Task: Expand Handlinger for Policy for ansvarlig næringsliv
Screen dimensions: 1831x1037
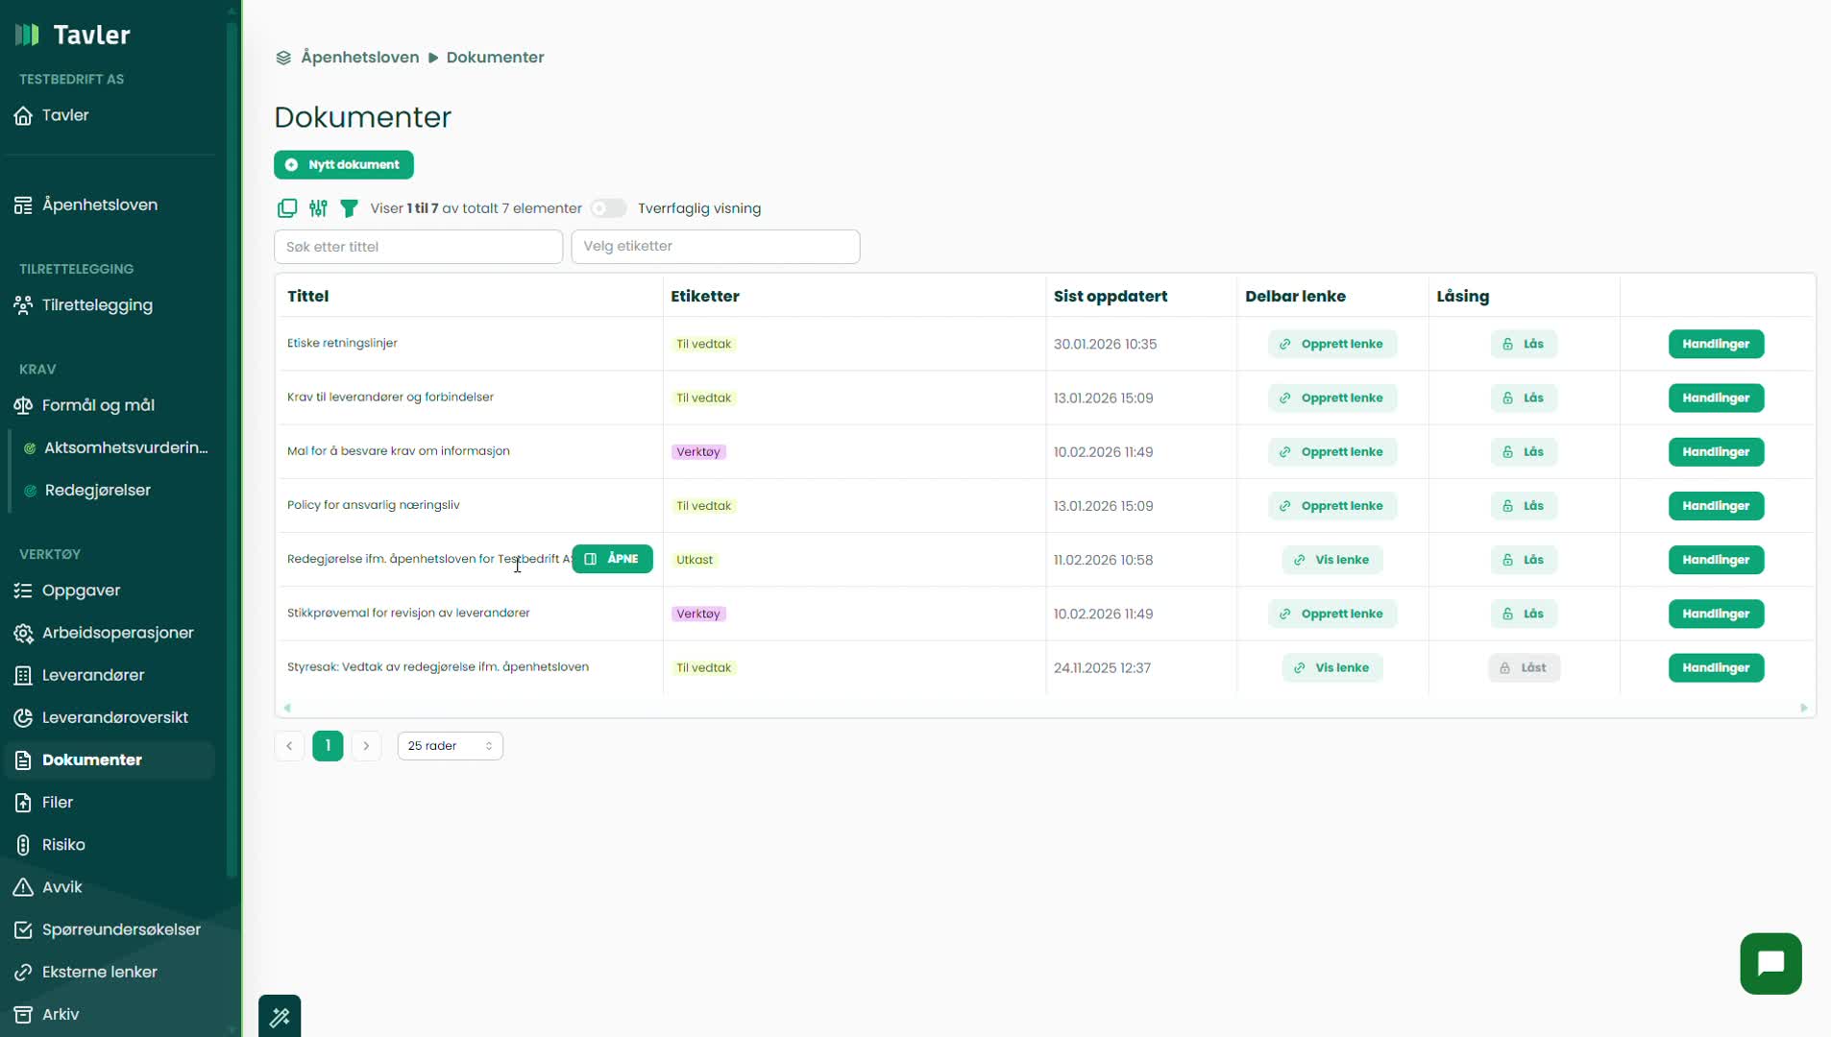Action: [1715, 506]
